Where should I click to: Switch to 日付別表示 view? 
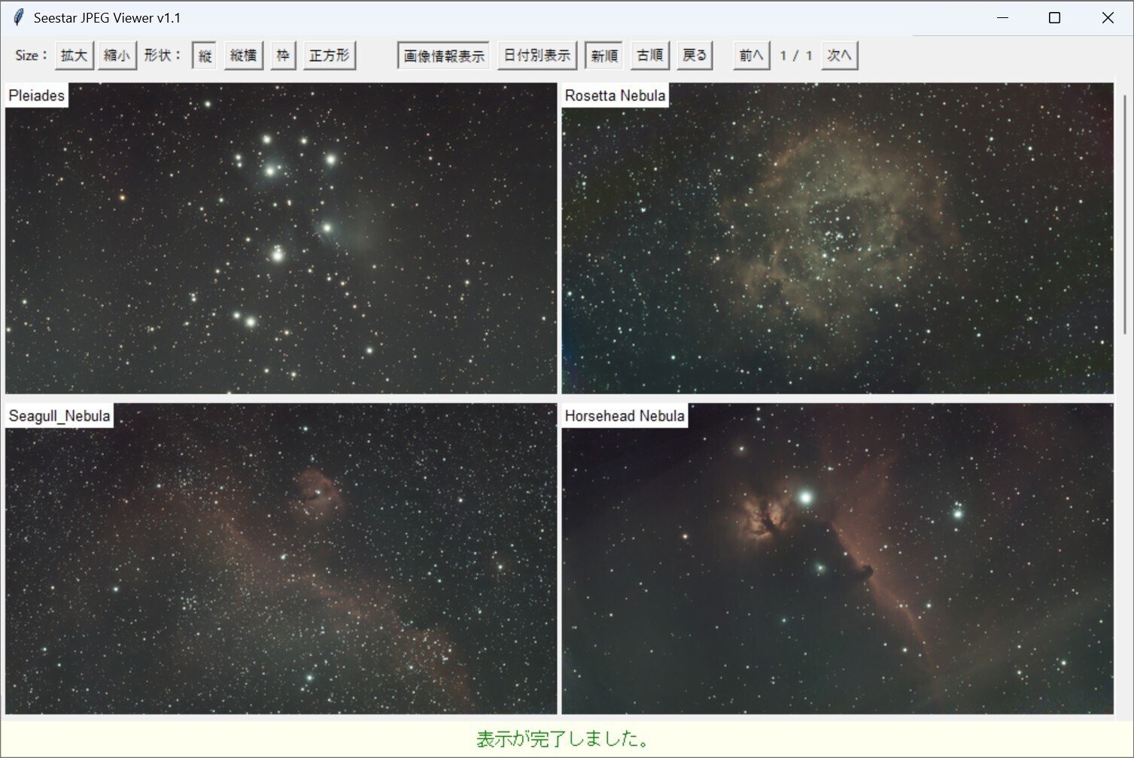click(537, 54)
